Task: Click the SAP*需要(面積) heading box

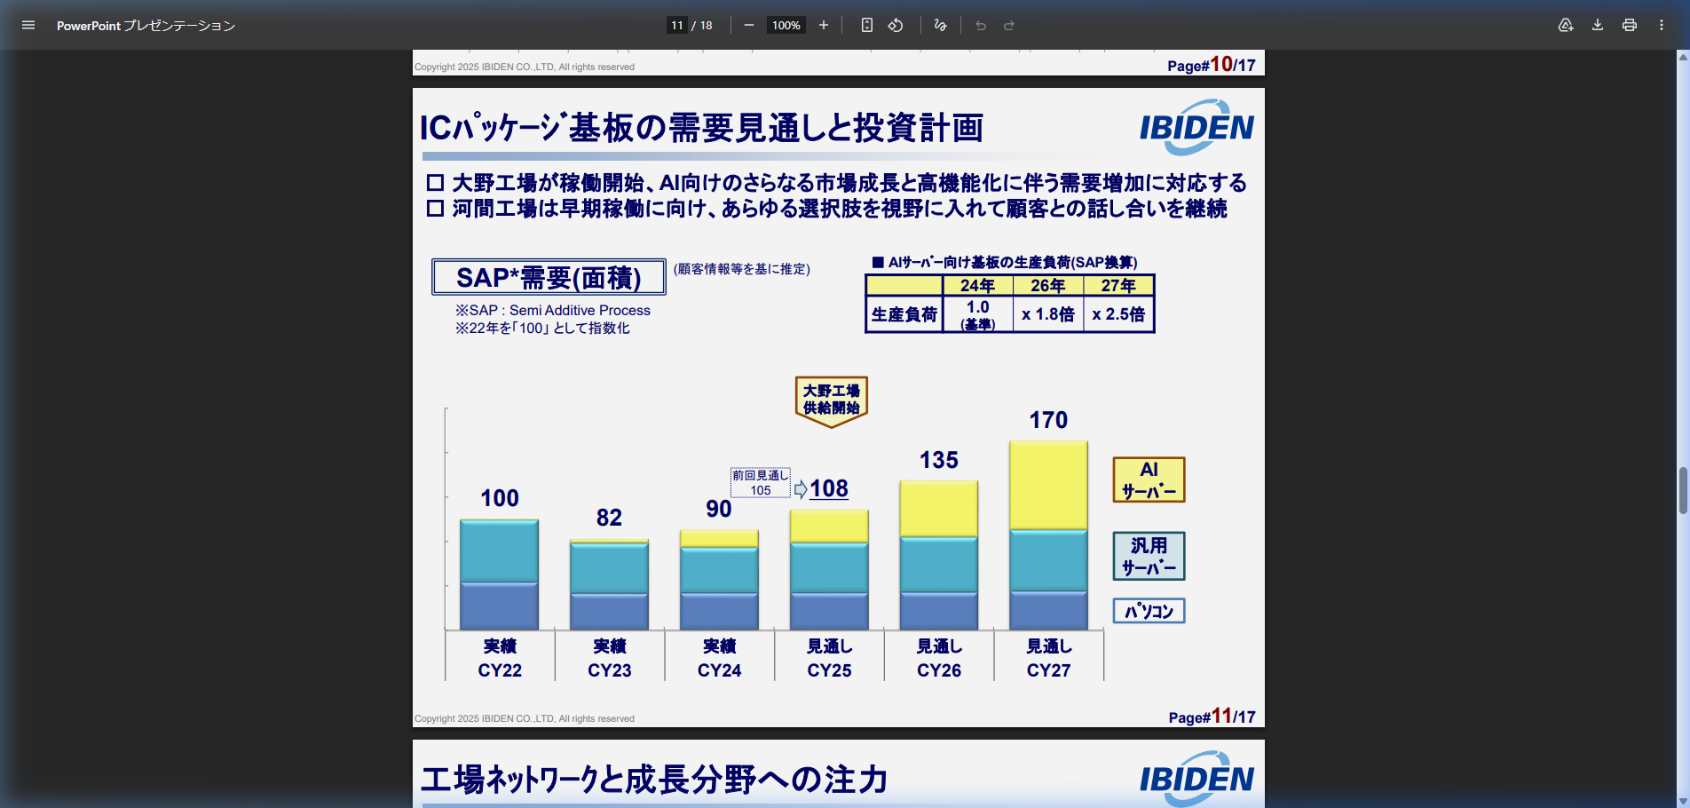Action: (548, 278)
